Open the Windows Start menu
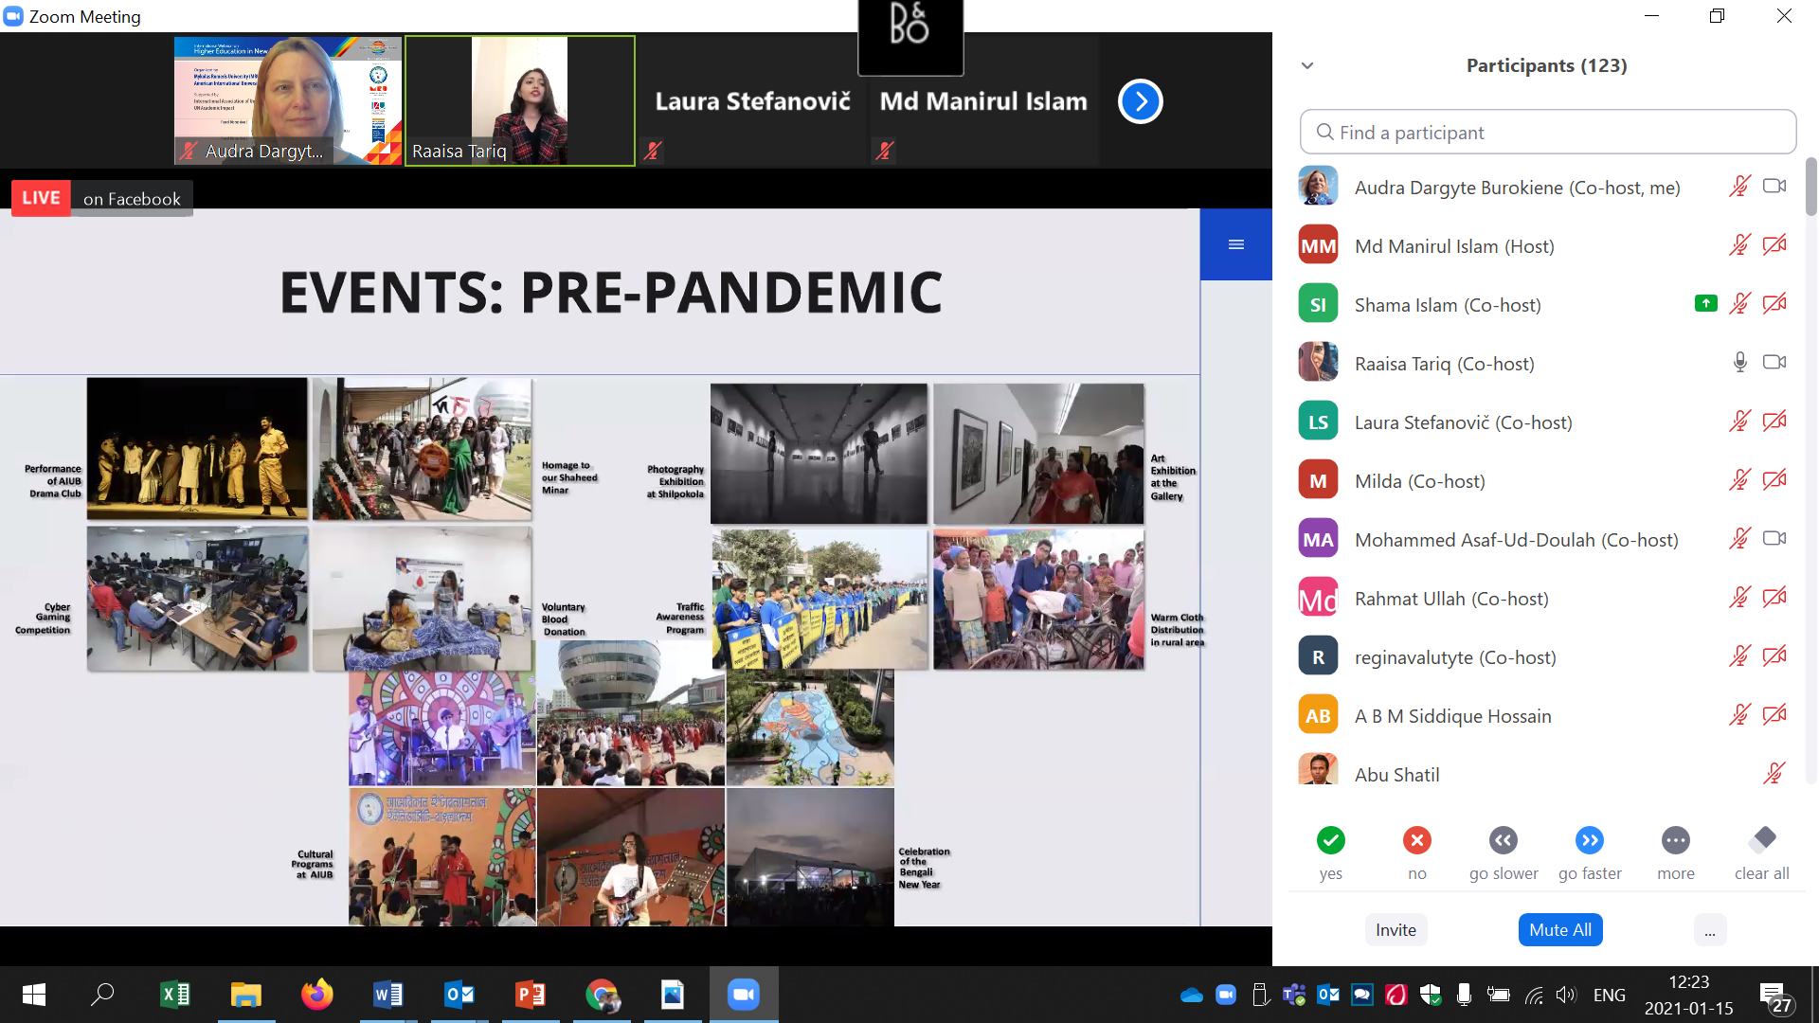 coord(34,995)
